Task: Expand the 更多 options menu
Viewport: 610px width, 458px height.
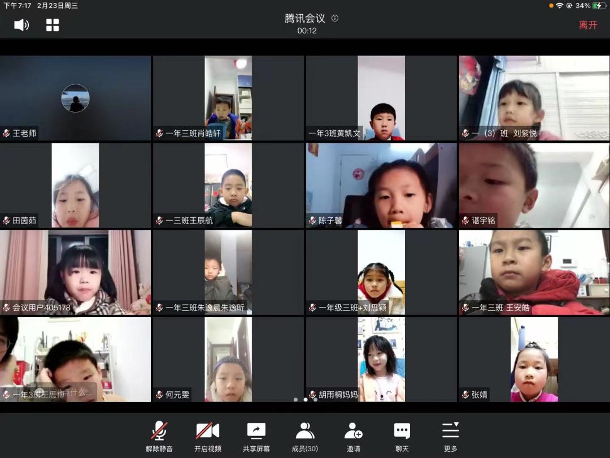Action: tap(451, 437)
